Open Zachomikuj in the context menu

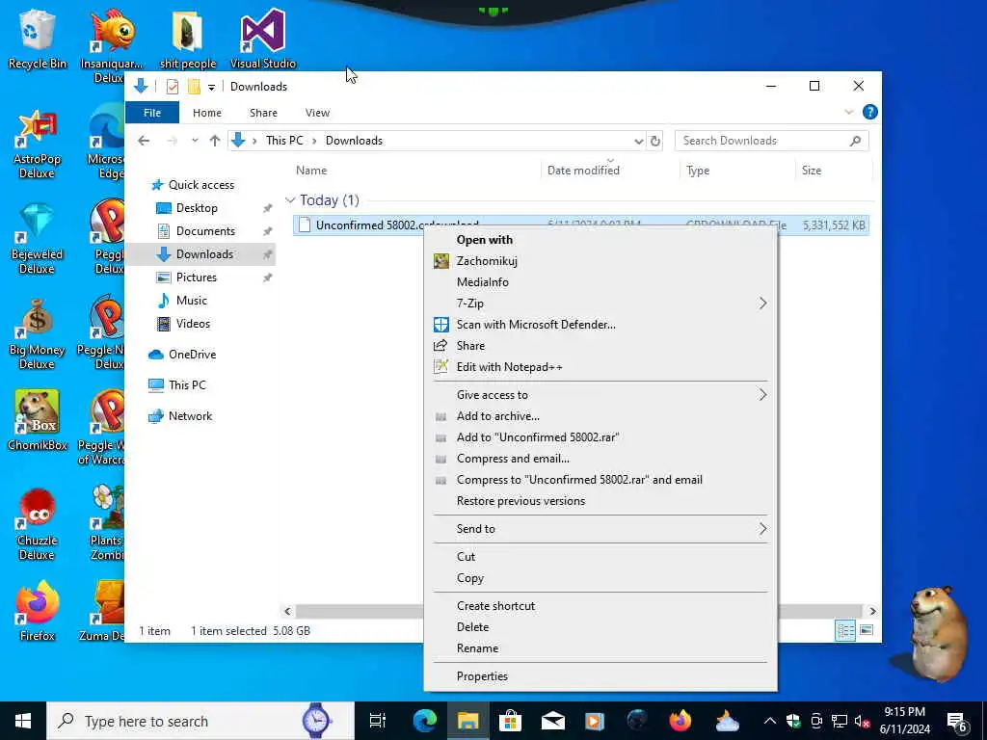click(600, 260)
